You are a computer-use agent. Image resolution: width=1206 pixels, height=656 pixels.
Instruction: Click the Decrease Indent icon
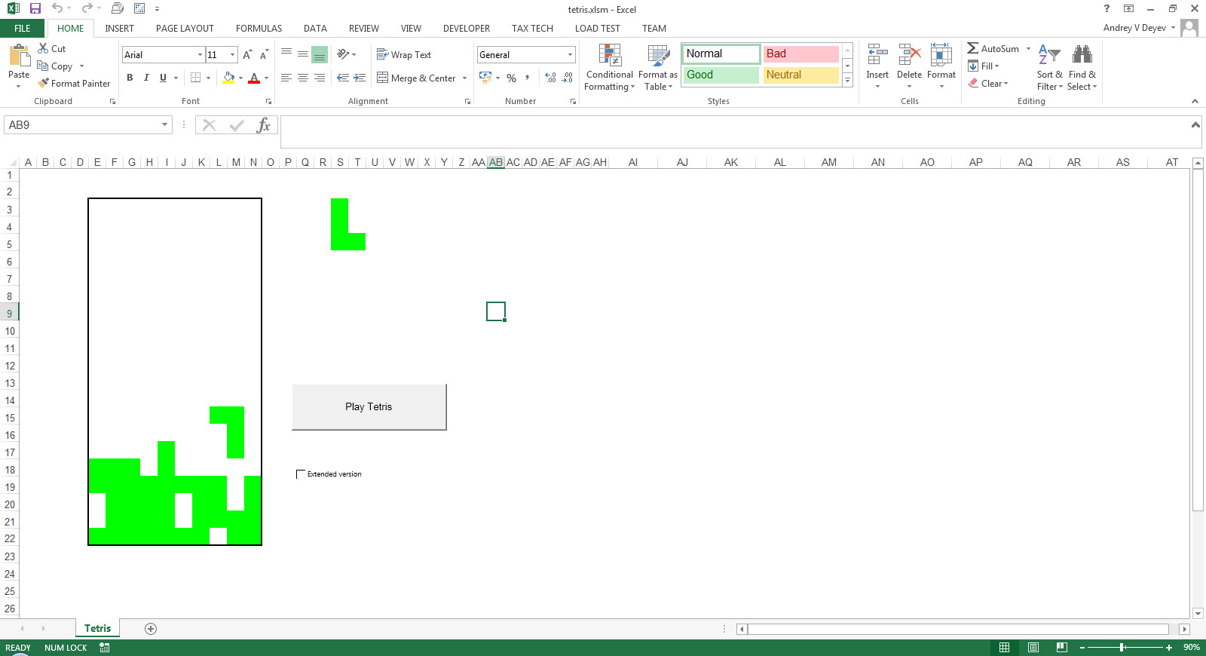343,78
